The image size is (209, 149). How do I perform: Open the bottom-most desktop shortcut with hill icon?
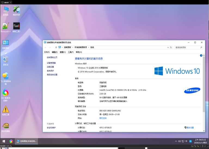pos(6,127)
